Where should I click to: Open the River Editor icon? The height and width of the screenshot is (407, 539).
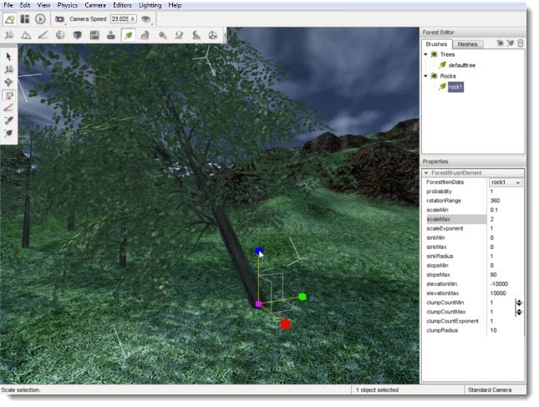pyautogui.click(x=179, y=35)
